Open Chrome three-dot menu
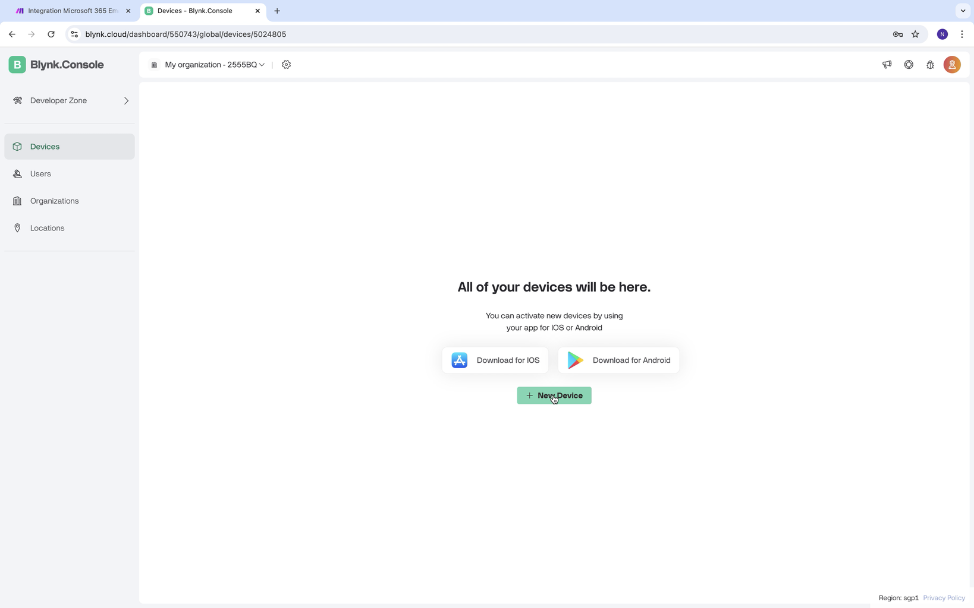Viewport: 974px width, 608px height. point(962,34)
